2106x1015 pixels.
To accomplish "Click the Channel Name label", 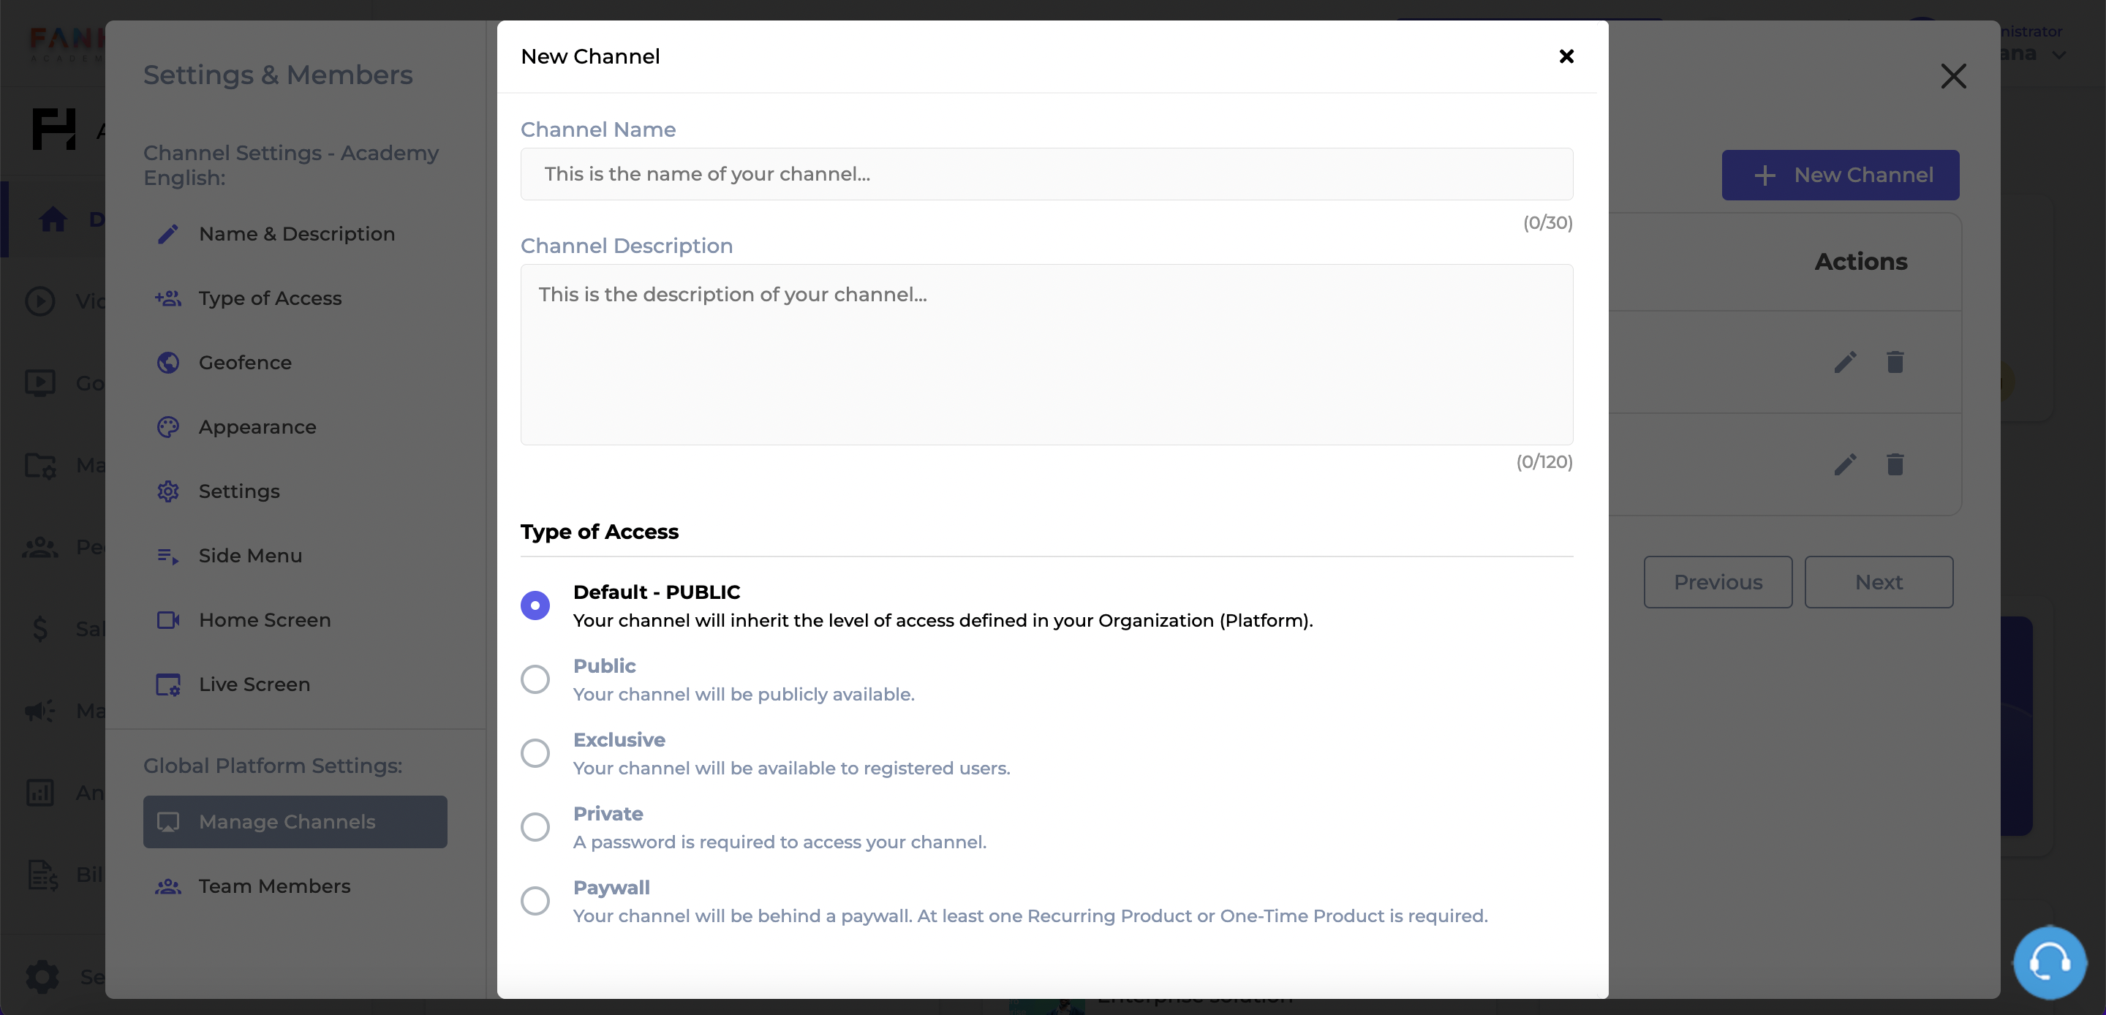I will (597, 130).
